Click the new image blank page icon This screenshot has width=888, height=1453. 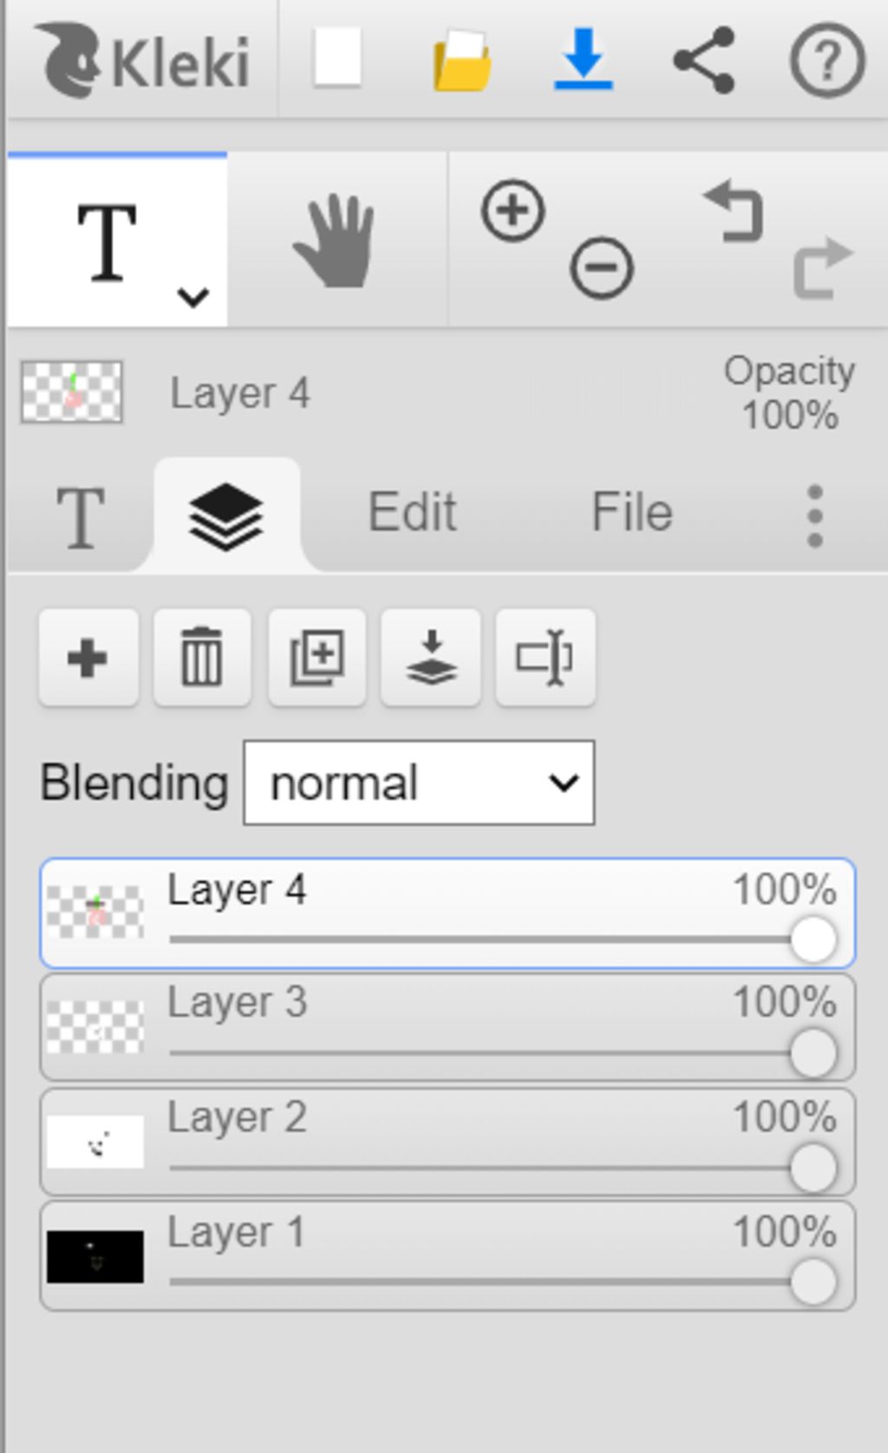(336, 58)
